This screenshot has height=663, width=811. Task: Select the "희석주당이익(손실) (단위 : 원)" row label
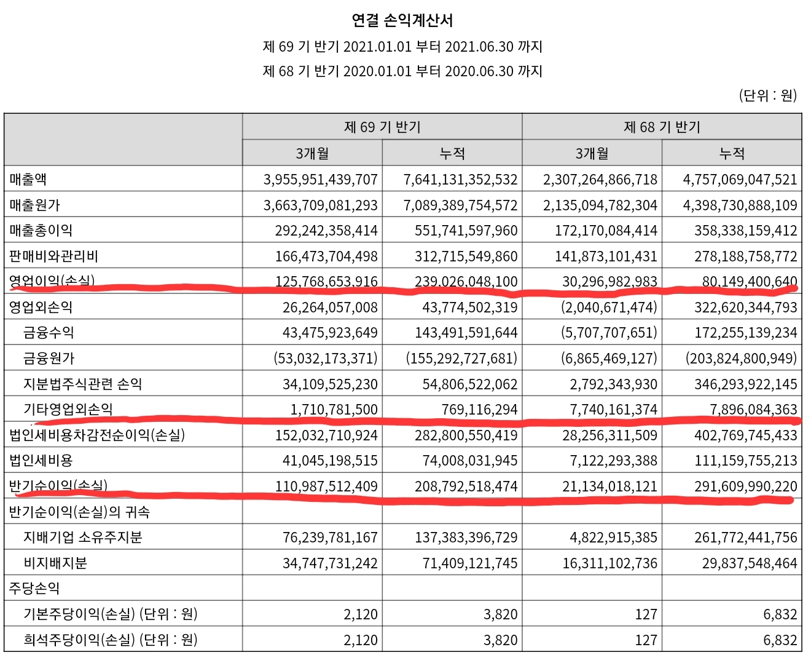(111, 640)
